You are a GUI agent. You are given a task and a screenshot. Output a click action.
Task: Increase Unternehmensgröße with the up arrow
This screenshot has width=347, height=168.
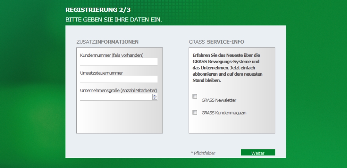pyautogui.click(x=155, y=96)
